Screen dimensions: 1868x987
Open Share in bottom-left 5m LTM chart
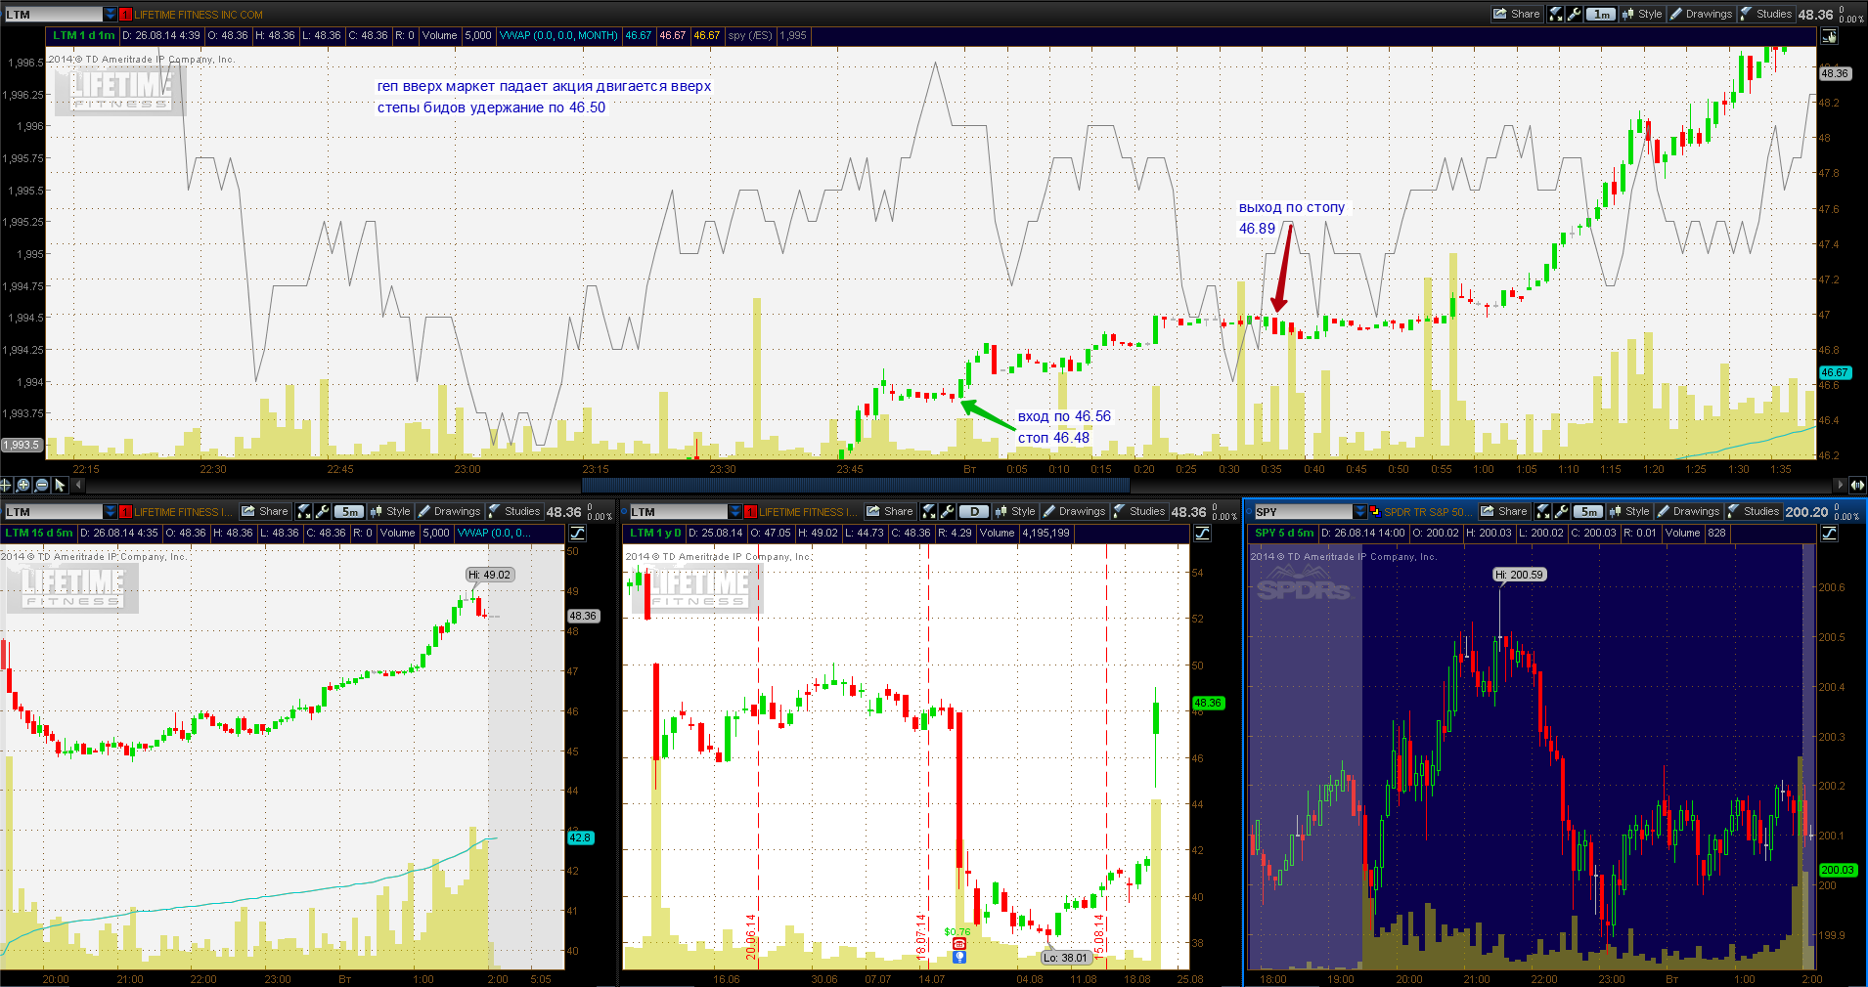tap(265, 511)
